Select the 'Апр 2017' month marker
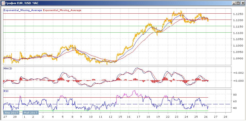The image size is (246, 121). click(11, 113)
